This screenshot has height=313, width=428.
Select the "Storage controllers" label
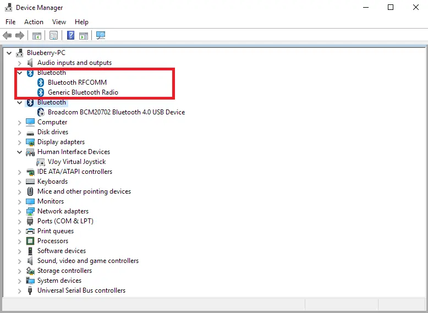click(64, 271)
